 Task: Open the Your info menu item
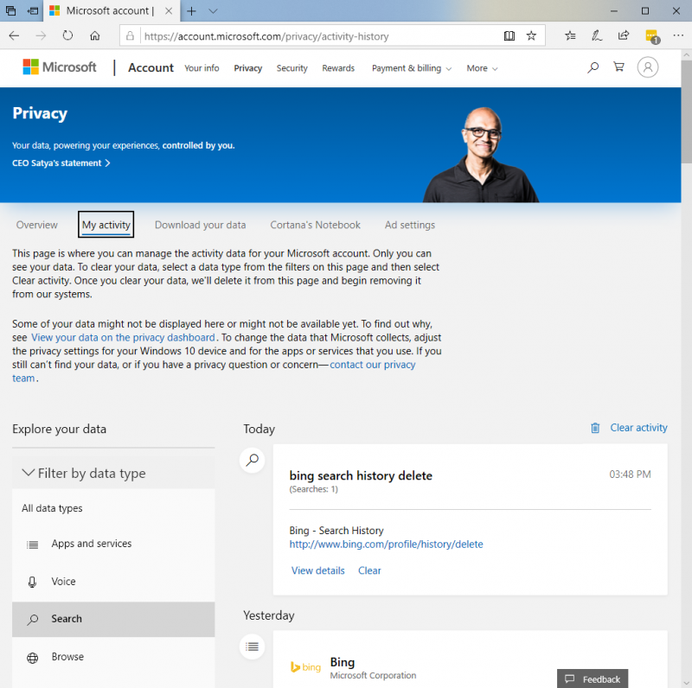point(202,68)
